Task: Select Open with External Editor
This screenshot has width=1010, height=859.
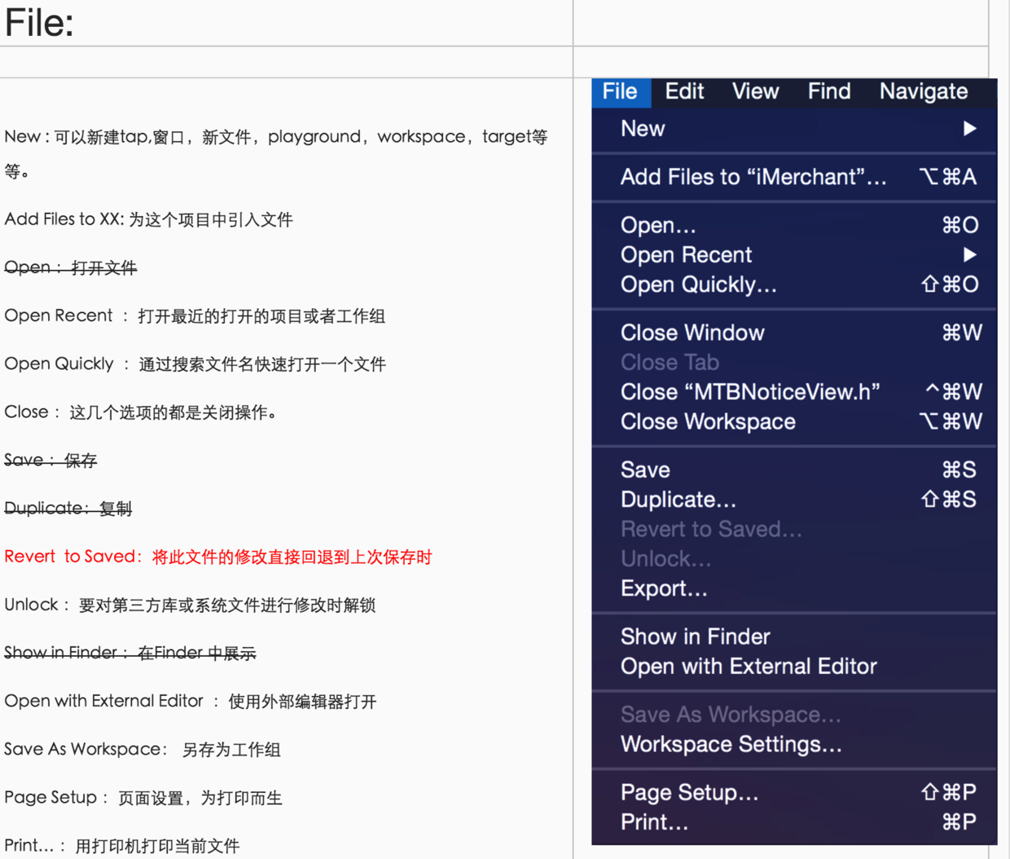Action: click(794, 667)
